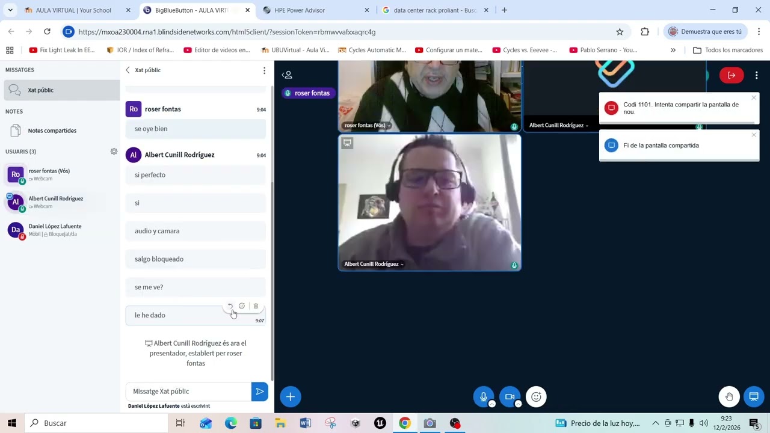Open Unreal Engine from the taskbar
Image resolution: width=770 pixels, height=433 pixels.
pos(380,423)
